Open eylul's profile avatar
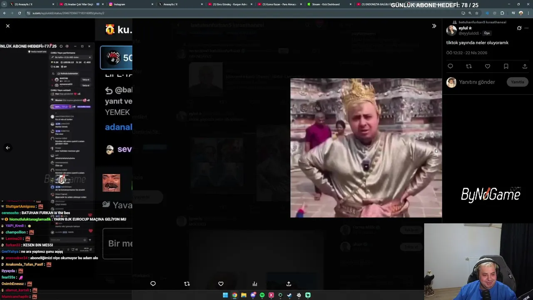Viewport: 533px width, 300px height. tap(451, 30)
